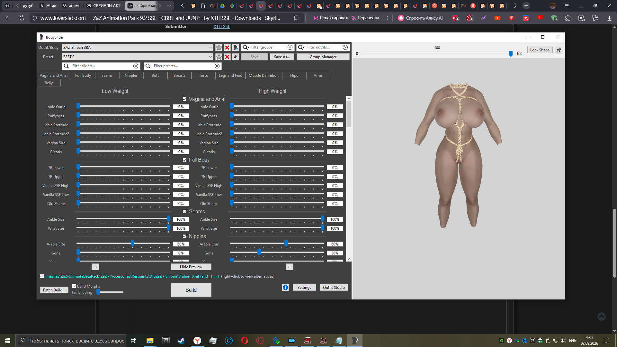Show next browser tabs chevron

515,6
